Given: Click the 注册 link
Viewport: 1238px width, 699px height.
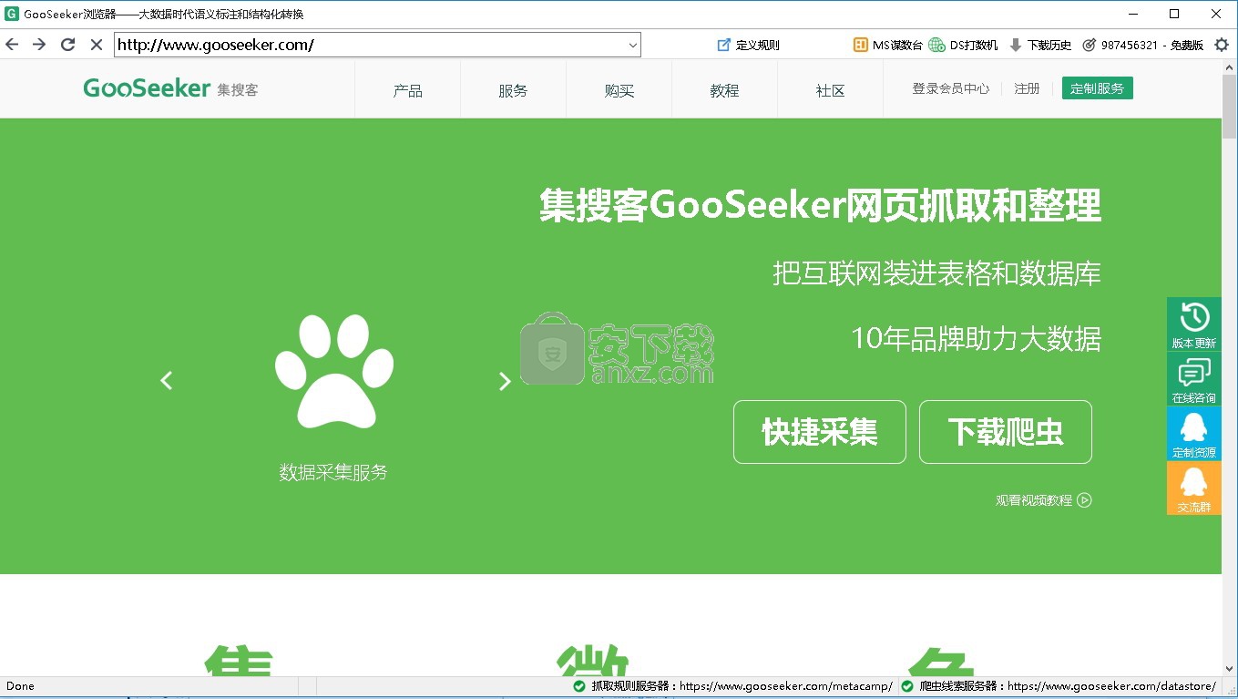Looking at the screenshot, I should 1027,88.
